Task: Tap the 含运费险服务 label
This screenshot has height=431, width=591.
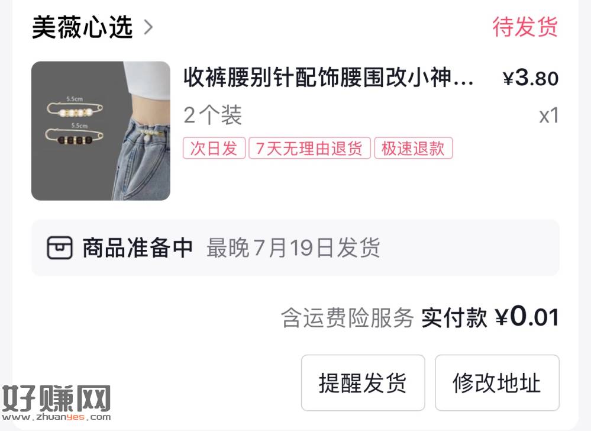Action: (347, 317)
